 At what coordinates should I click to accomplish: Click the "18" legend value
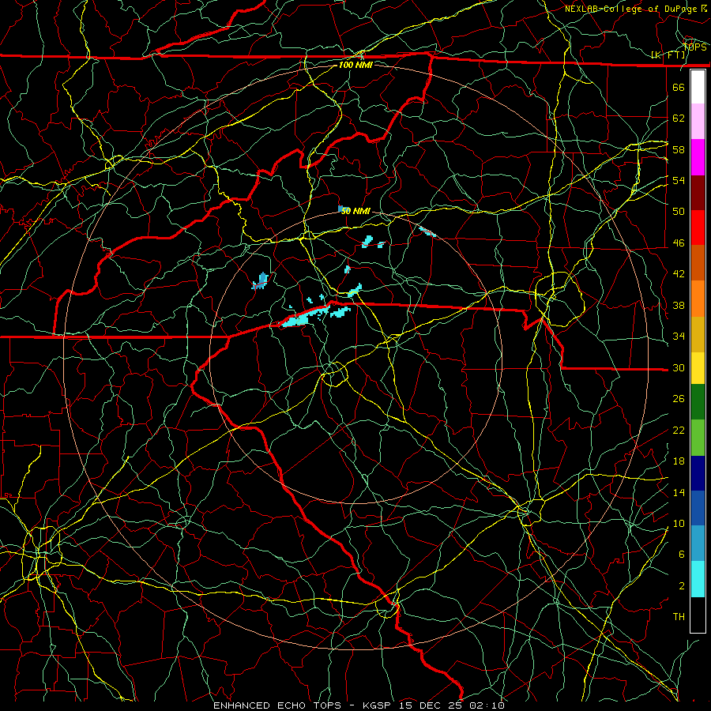679,461
